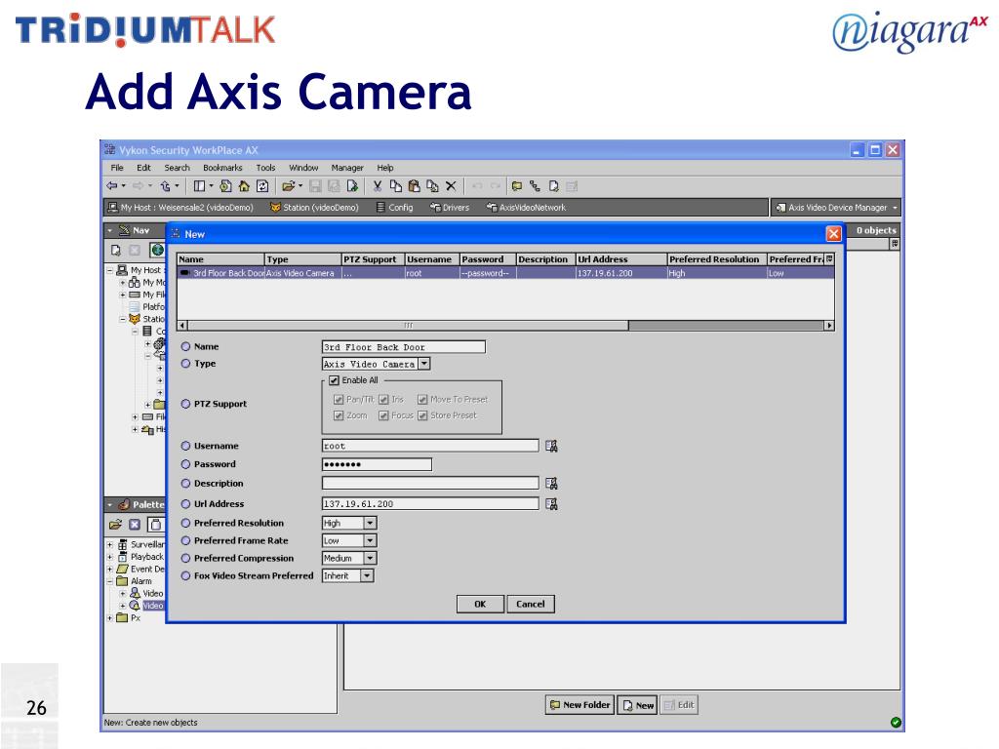
Task: Click the OK button in New dialog
Action: [480, 604]
